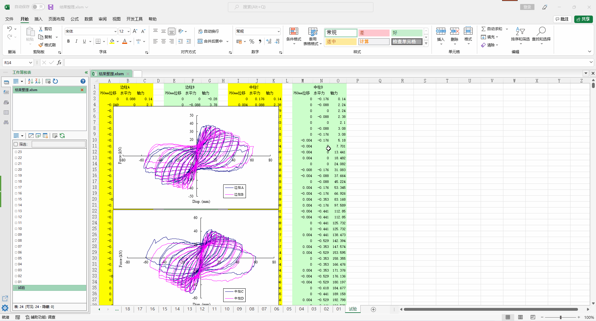Click the blue refresh icon in workbook pane

coord(55,81)
